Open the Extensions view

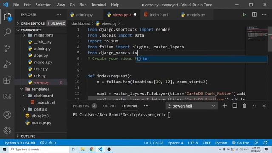pos(7,80)
